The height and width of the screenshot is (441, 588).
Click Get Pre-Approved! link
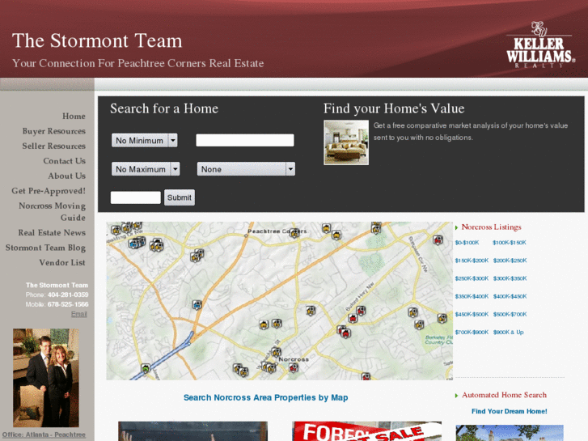49,191
